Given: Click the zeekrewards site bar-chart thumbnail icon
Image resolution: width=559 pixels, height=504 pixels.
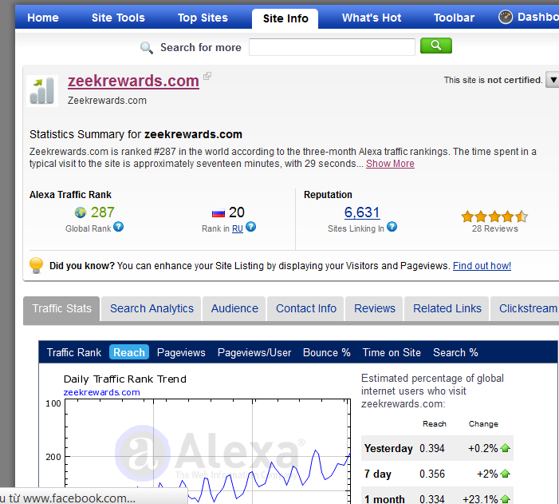Looking at the screenshot, I should pos(42,91).
